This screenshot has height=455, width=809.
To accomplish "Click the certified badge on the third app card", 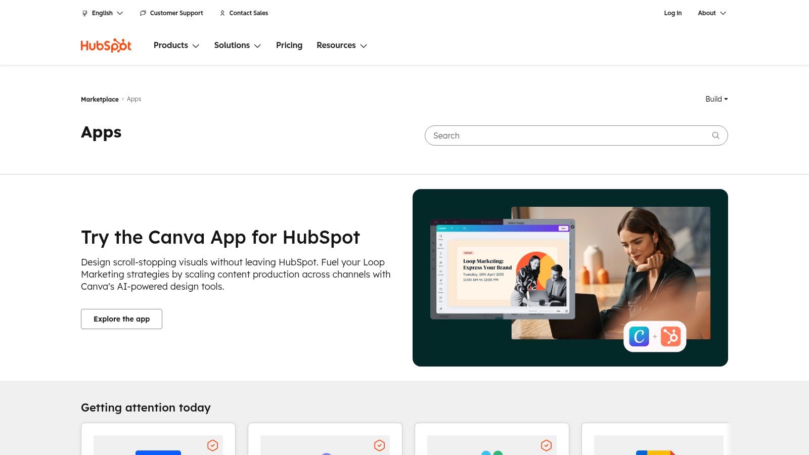I will (x=546, y=445).
